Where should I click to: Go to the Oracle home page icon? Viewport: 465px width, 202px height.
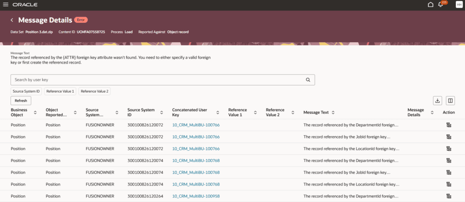pos(430,5)
